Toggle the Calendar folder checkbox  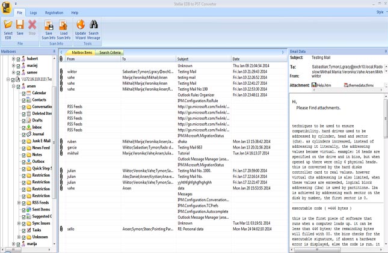click(23, 94)
